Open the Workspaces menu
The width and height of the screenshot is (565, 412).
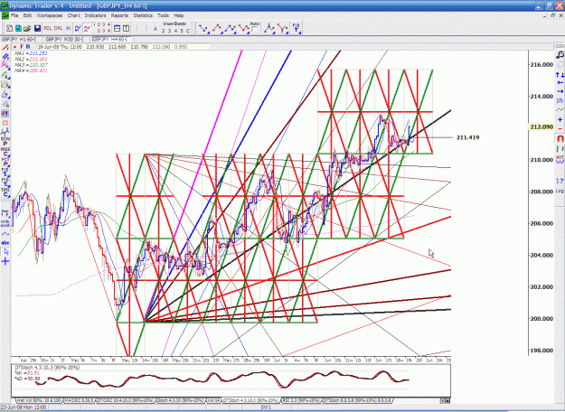click(x=50, y=15)
